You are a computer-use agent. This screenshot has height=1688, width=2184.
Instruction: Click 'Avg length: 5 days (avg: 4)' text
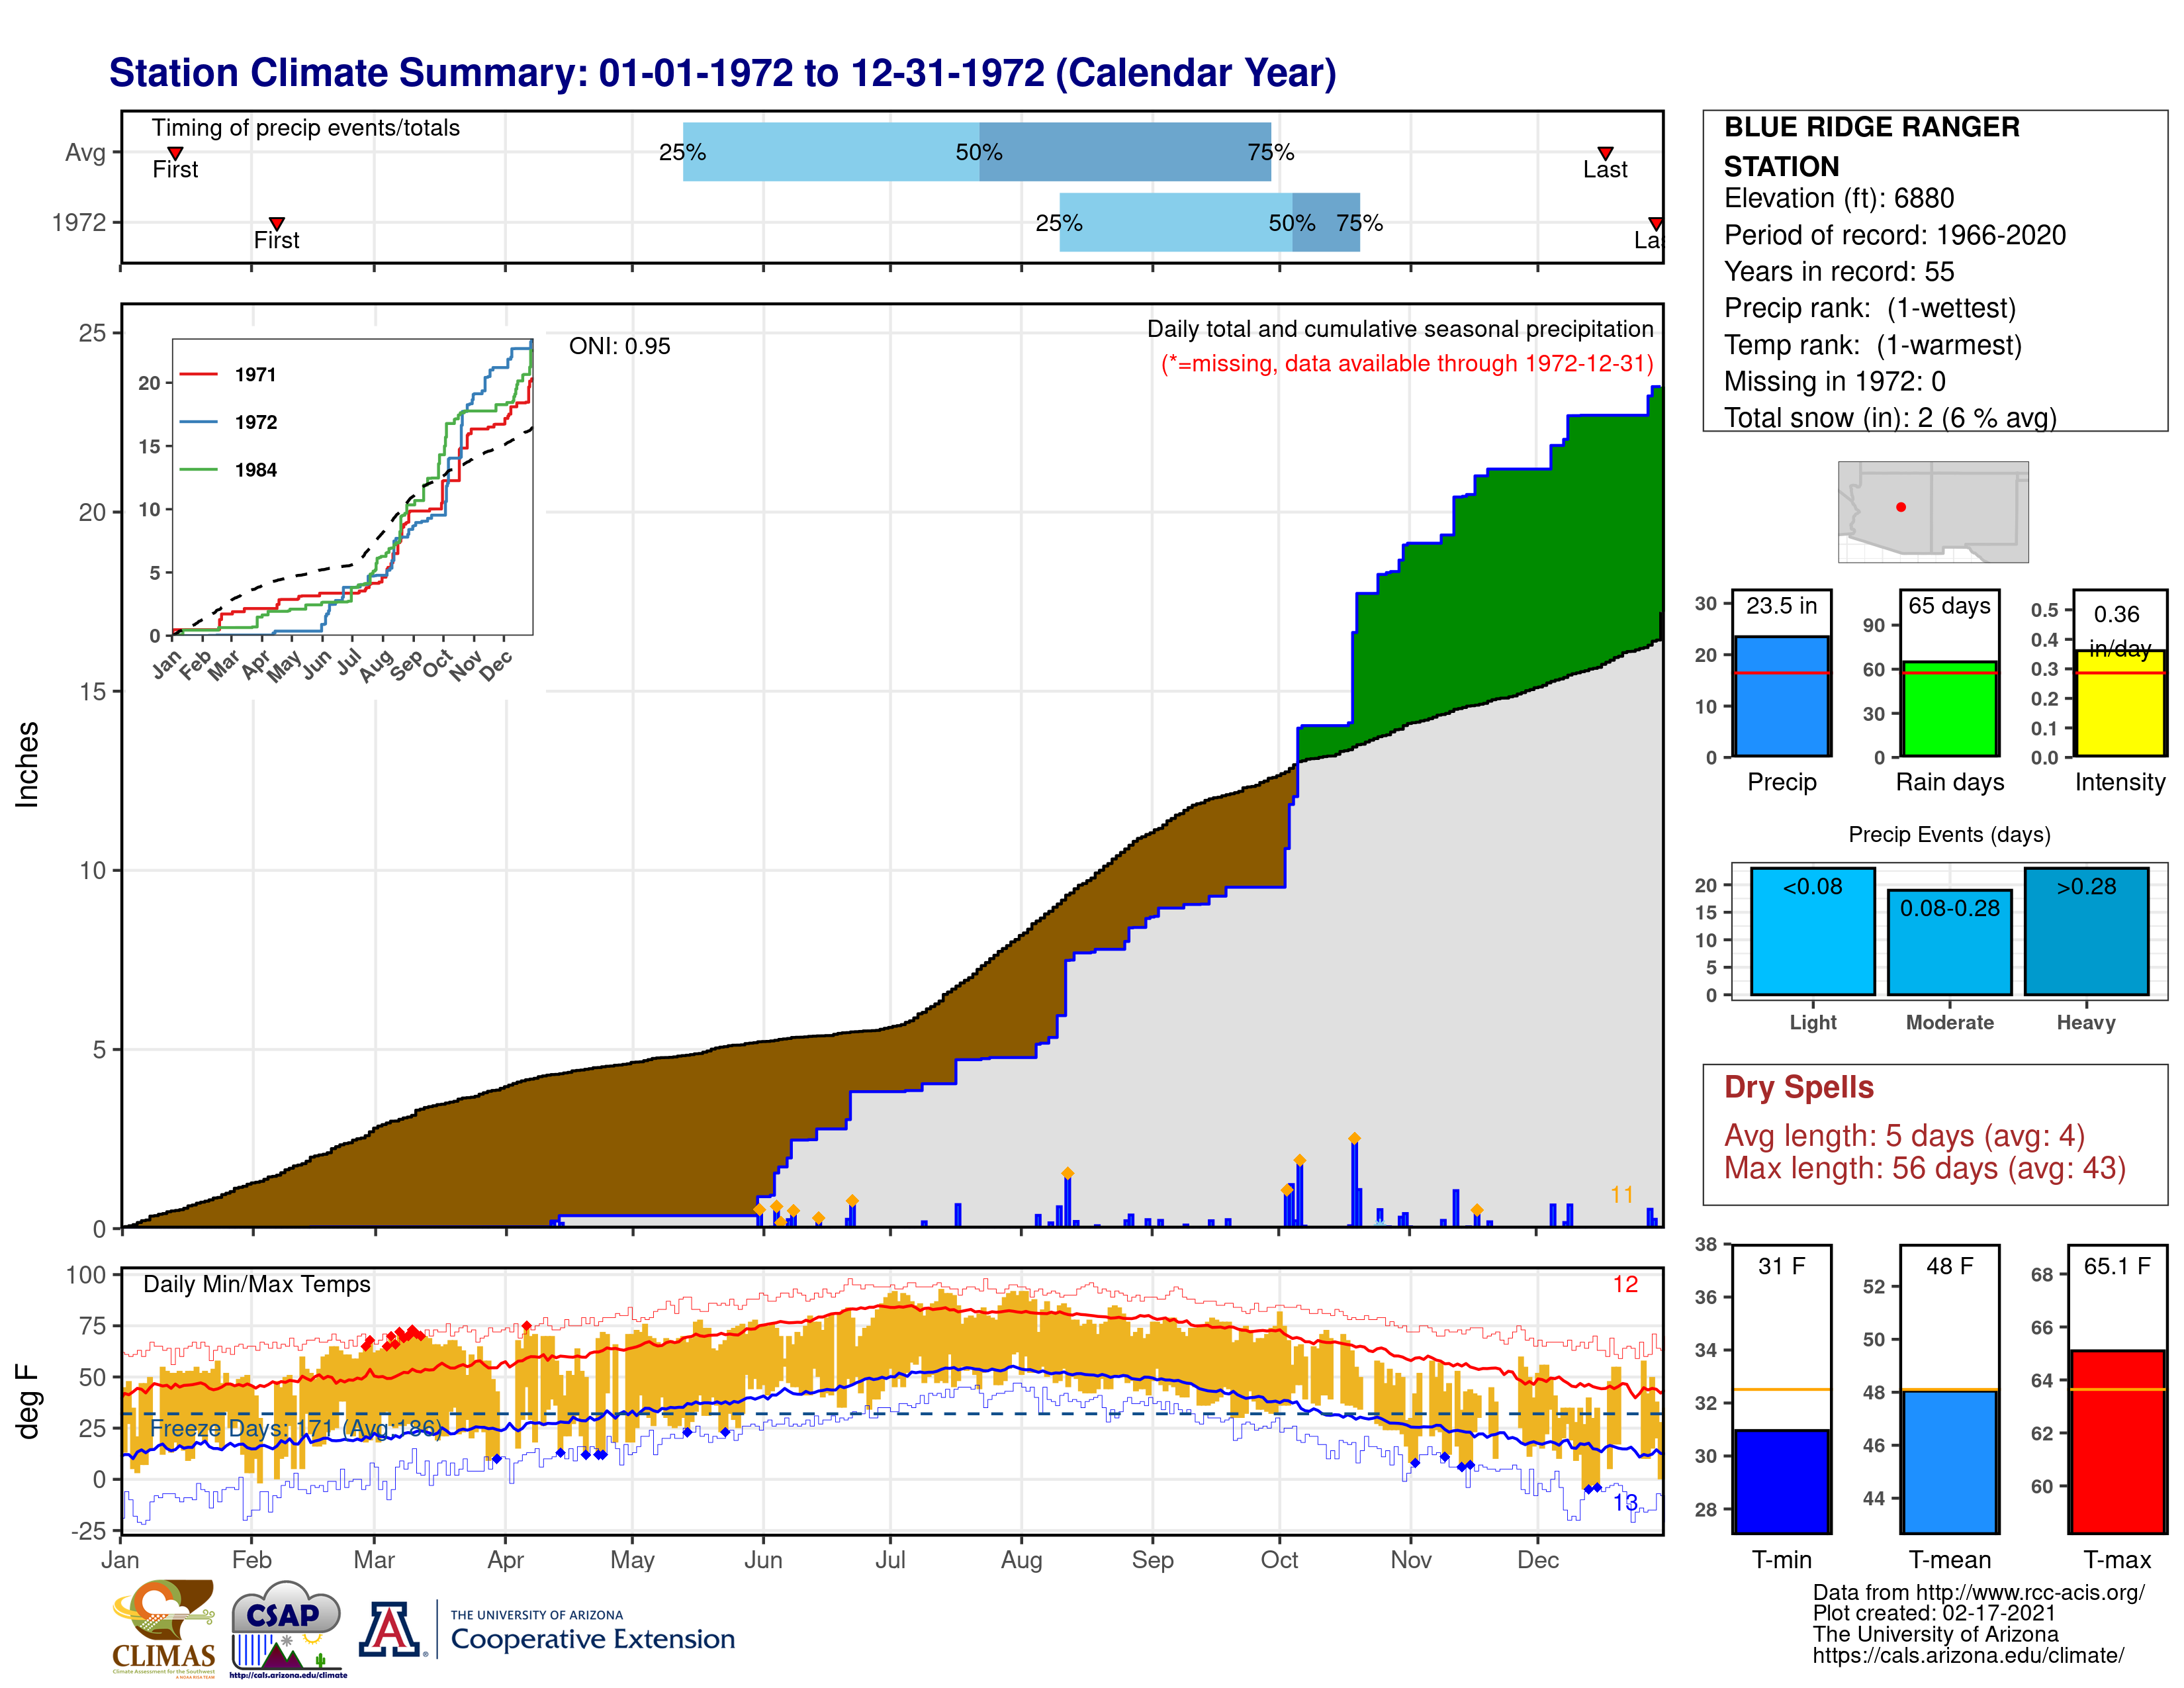point(1904,1136)
